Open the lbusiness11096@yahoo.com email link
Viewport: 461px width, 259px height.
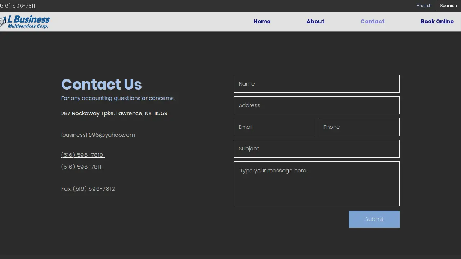[98, 135]
